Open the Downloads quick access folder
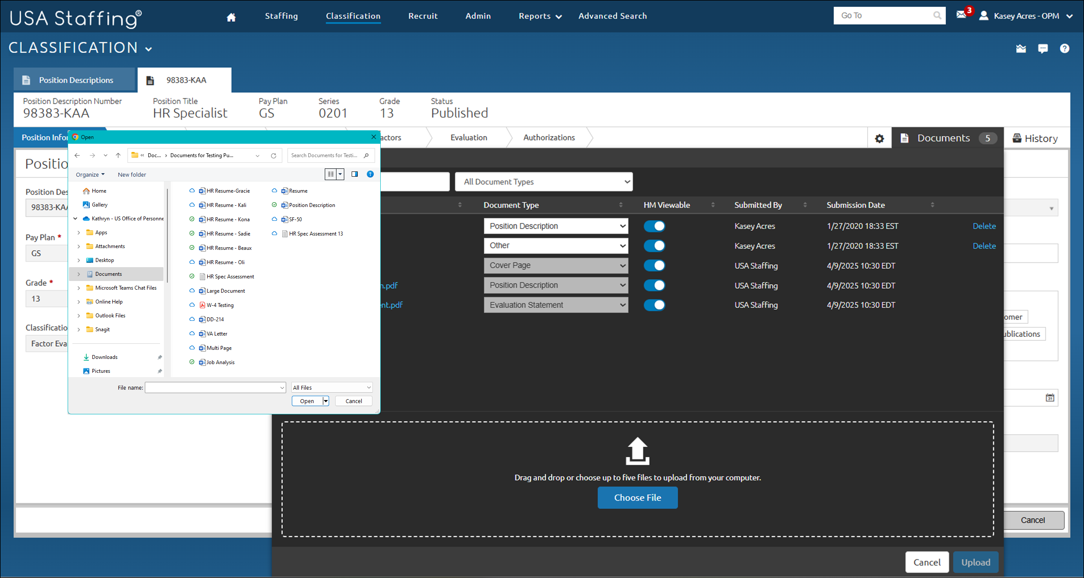The width and height of the screenshot is (1084, 578). 104,357
